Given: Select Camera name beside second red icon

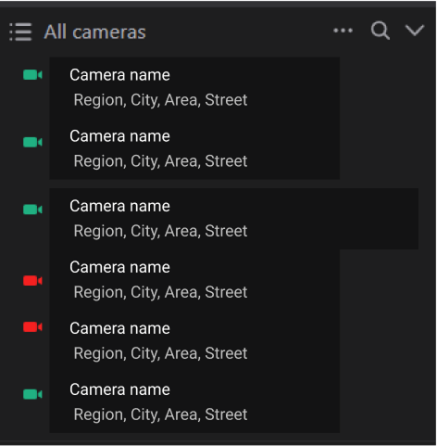Looking at the screenshot, I should pyautogui.click(x=119, y=328).
